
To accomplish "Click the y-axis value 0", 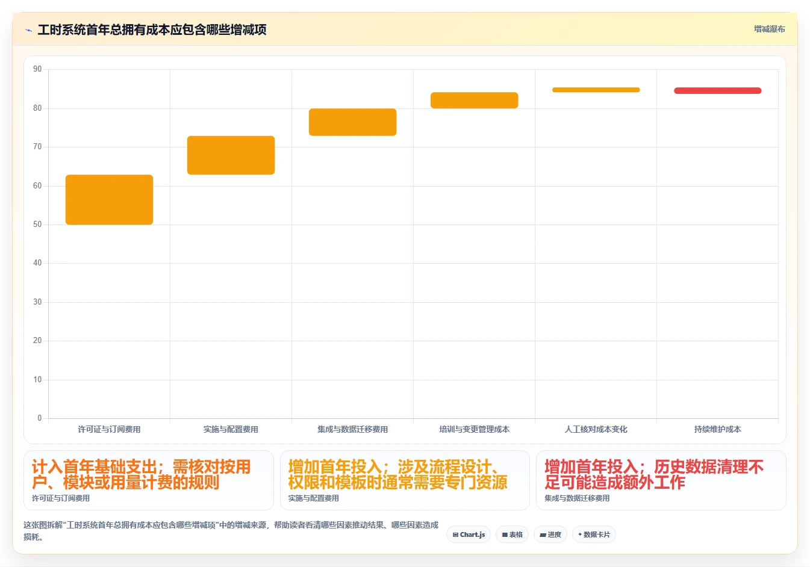I will [x=40, y=418].
